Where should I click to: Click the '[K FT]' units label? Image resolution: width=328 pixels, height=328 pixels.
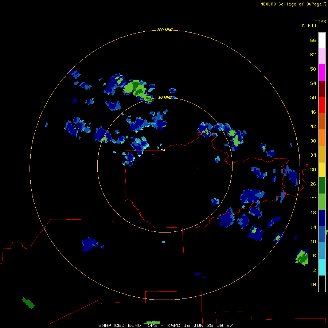click(308, 26)
